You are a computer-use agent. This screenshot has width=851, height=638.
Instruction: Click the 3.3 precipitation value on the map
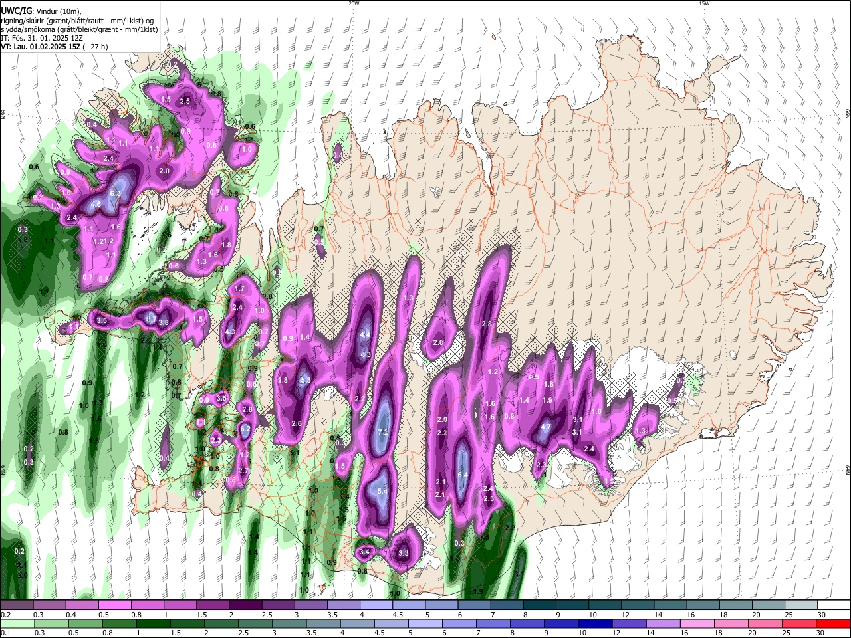pyautogui.click(x=404, y=553)
